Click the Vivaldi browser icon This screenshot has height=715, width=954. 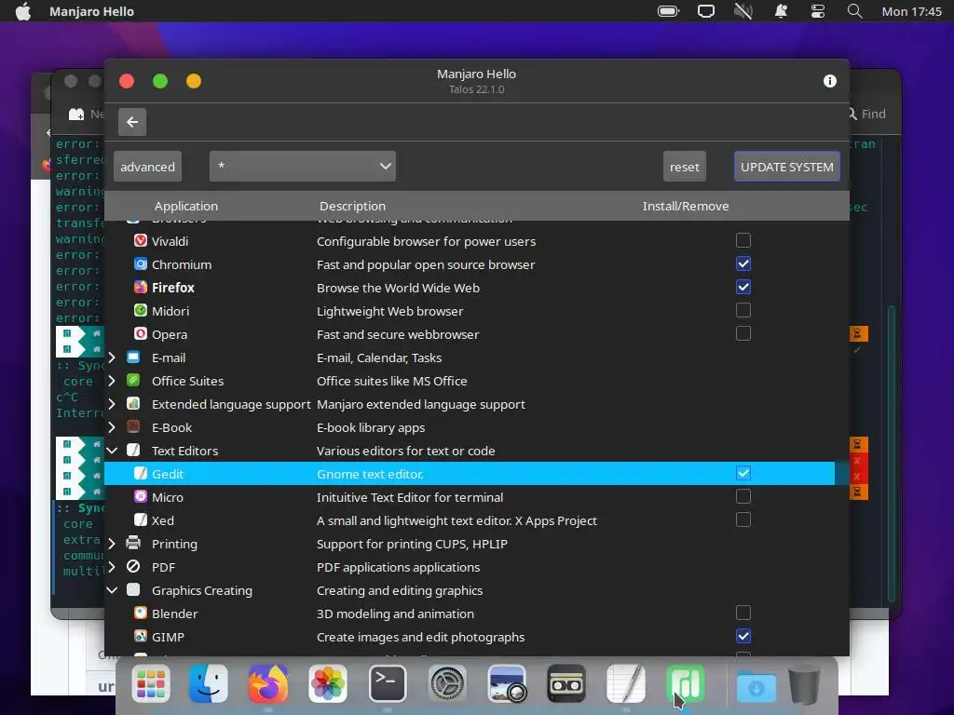141,241
